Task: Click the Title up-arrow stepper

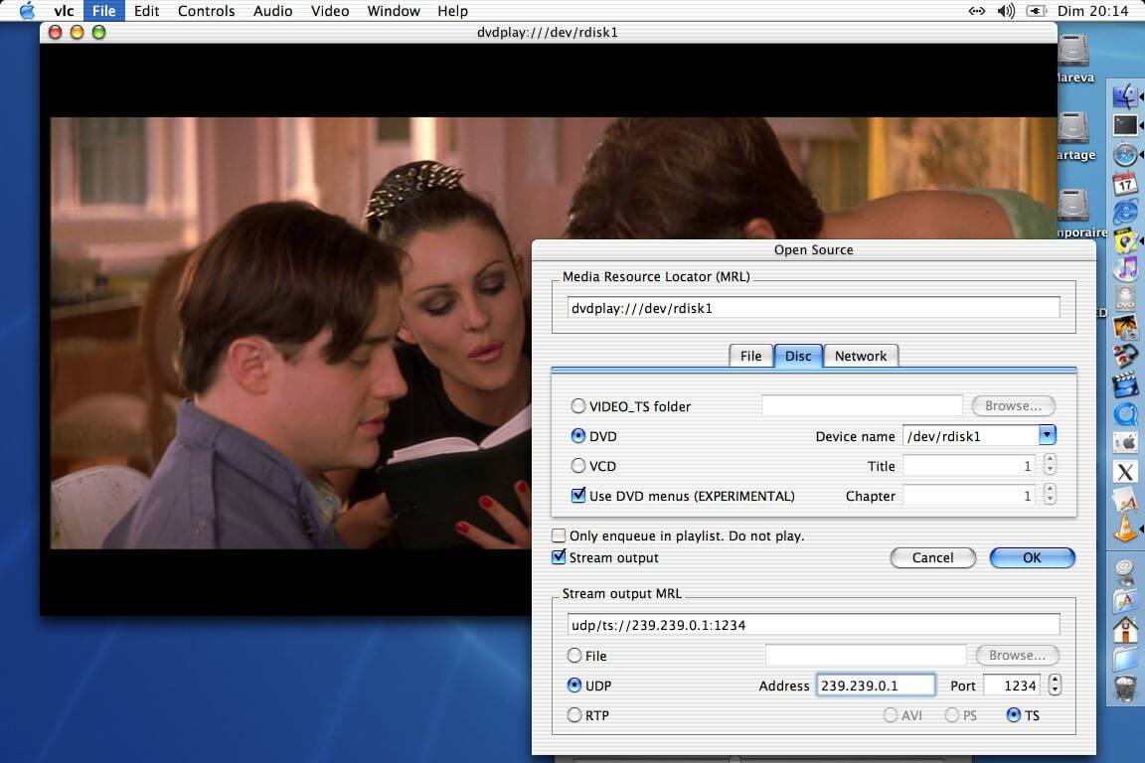Action: point(1051,460)
